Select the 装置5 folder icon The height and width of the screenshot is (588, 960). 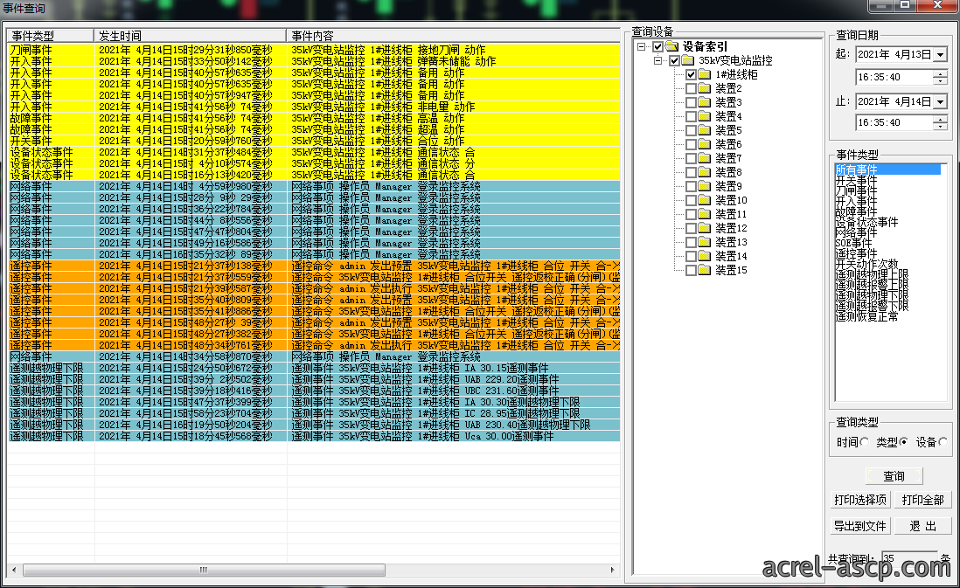tap(705, 130)
